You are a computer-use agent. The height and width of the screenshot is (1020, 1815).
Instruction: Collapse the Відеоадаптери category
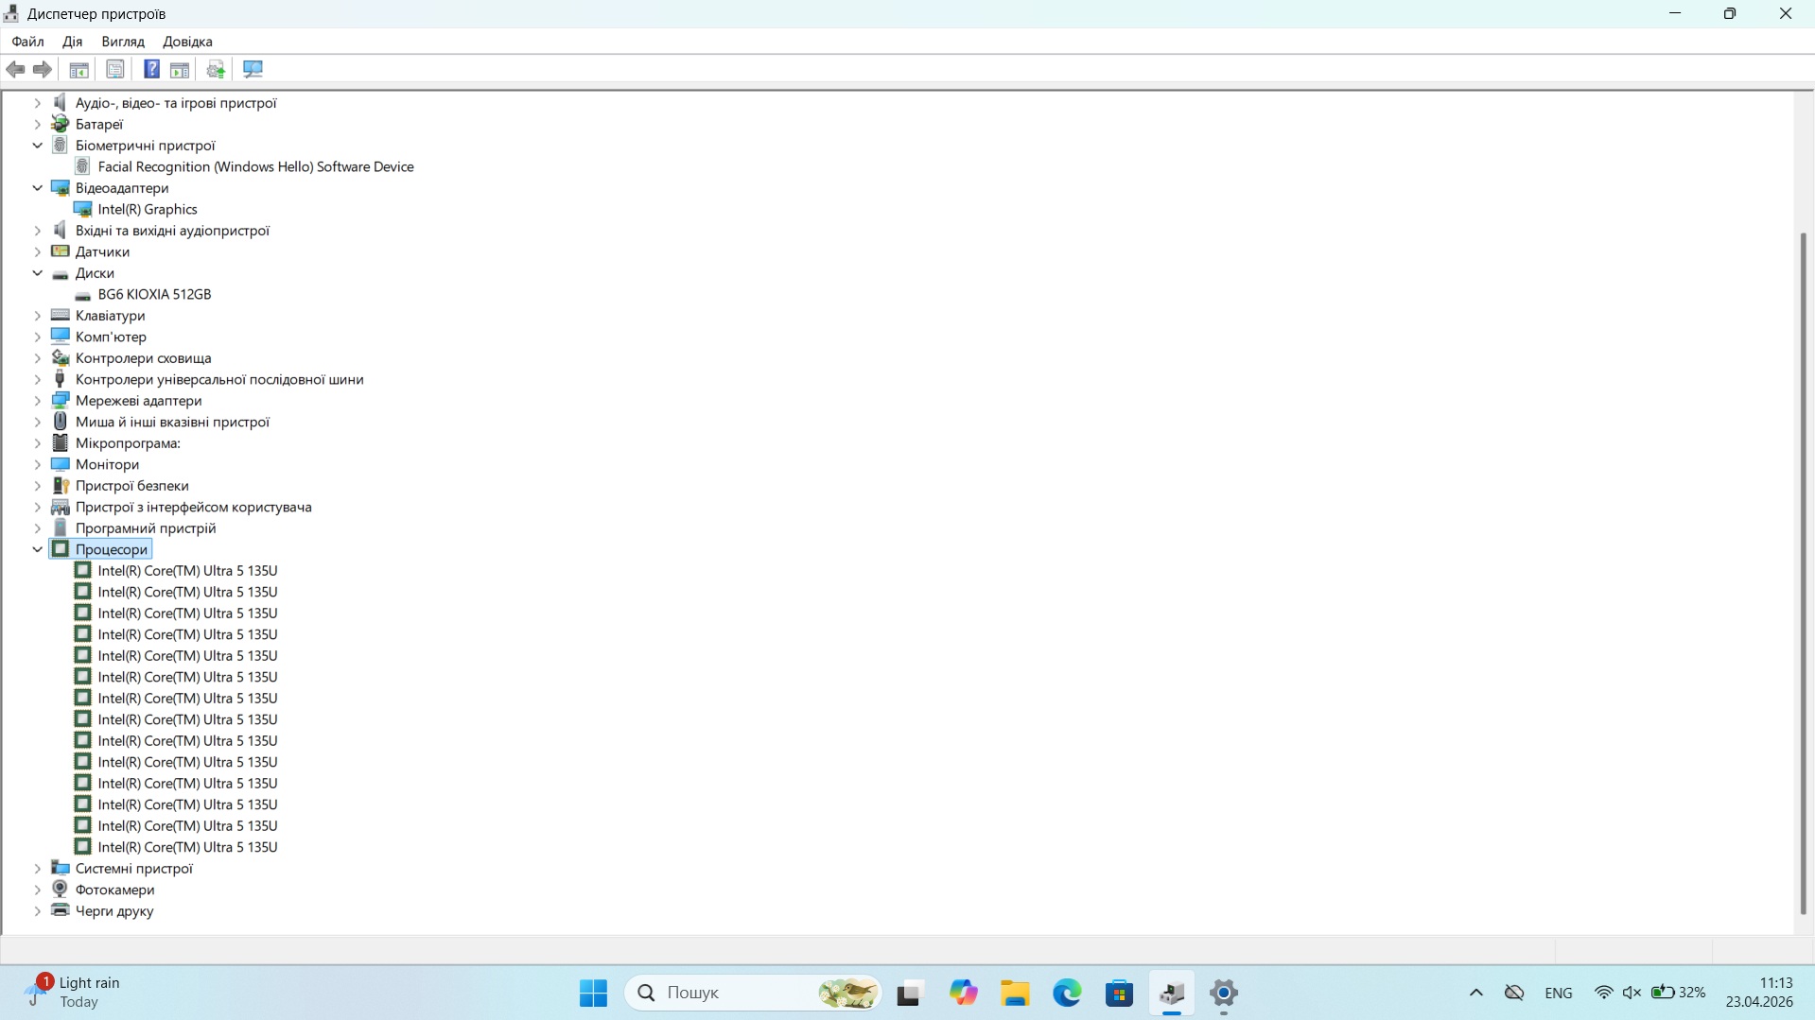pyautogui.click(x=38, y=188)
